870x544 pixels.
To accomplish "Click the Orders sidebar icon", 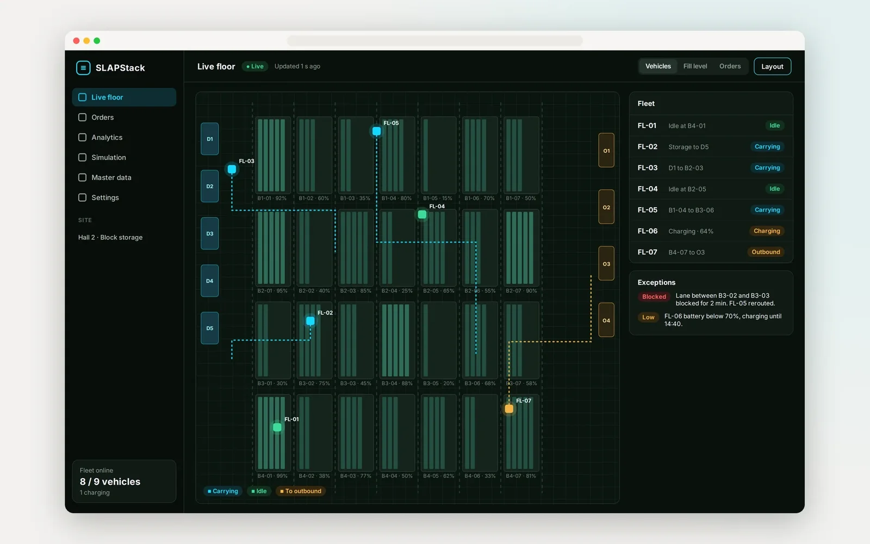I will click(x=83, y=118).
